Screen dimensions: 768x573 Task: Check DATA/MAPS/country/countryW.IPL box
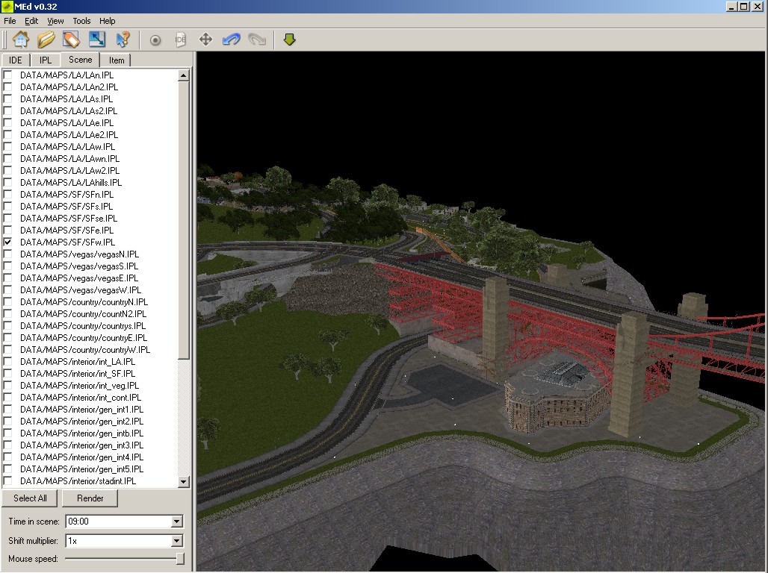pos(7,349)
